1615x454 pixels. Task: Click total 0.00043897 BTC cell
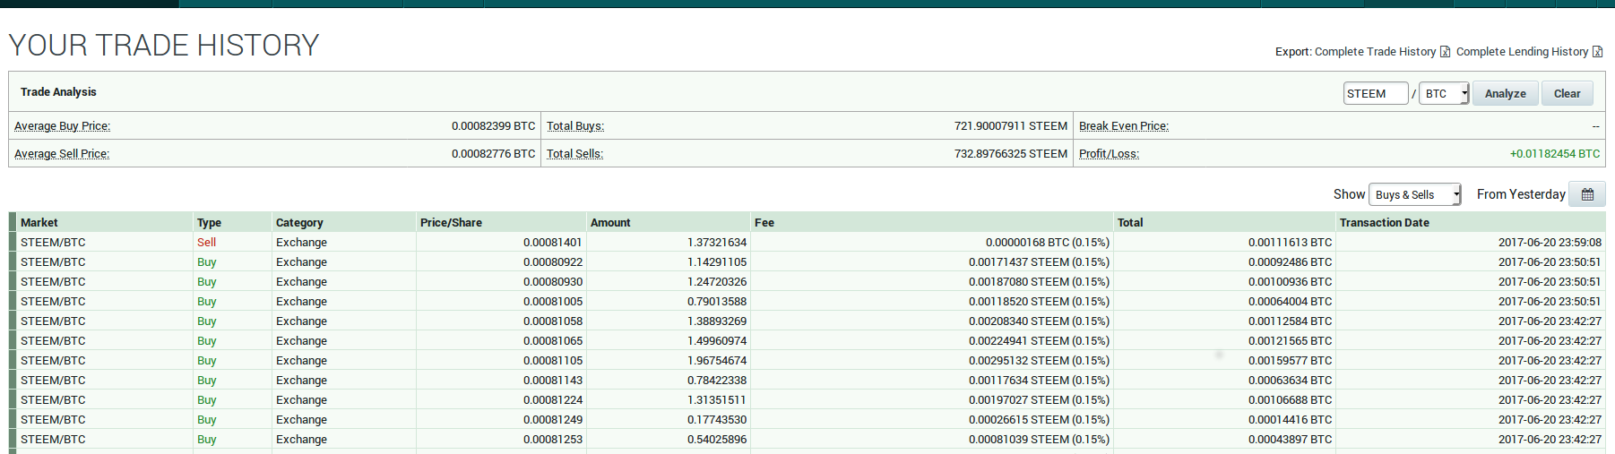(1290, 440)
